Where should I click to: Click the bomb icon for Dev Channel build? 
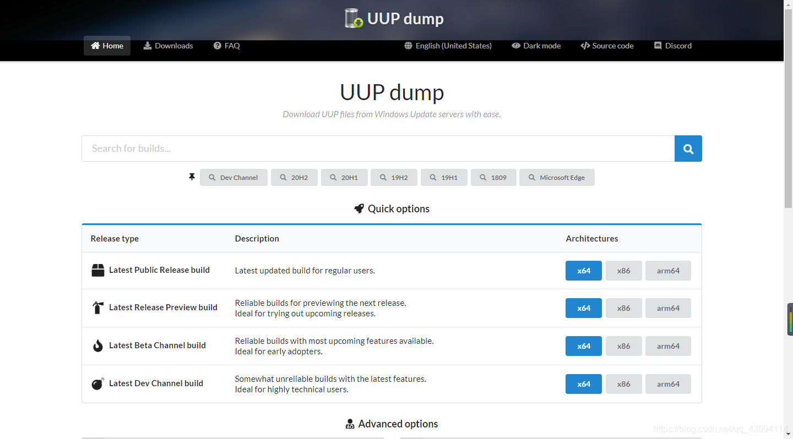tap(98, 383)
